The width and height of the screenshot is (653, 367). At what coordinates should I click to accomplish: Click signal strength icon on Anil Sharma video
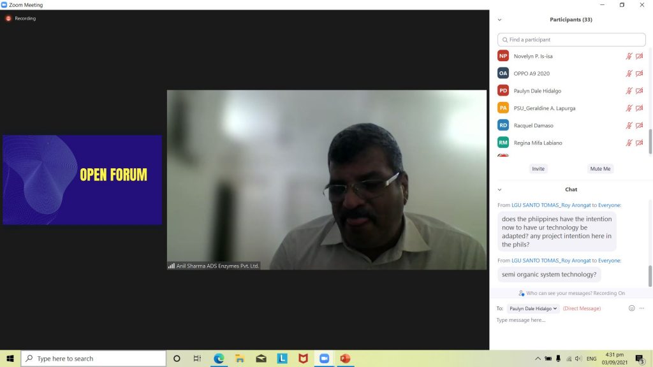[x=171, y=266]
